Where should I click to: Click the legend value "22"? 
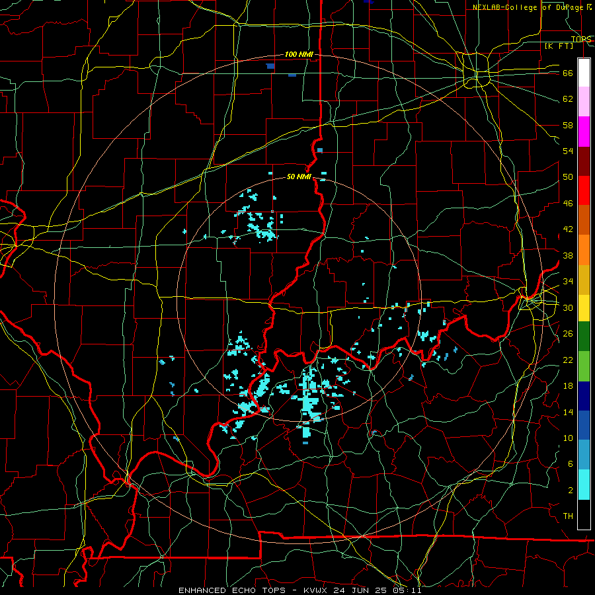[568, 360]
